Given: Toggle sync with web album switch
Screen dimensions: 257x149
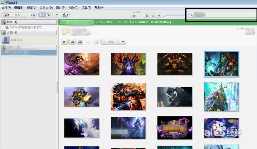Looking at the screenshot, I should (250, 32).
